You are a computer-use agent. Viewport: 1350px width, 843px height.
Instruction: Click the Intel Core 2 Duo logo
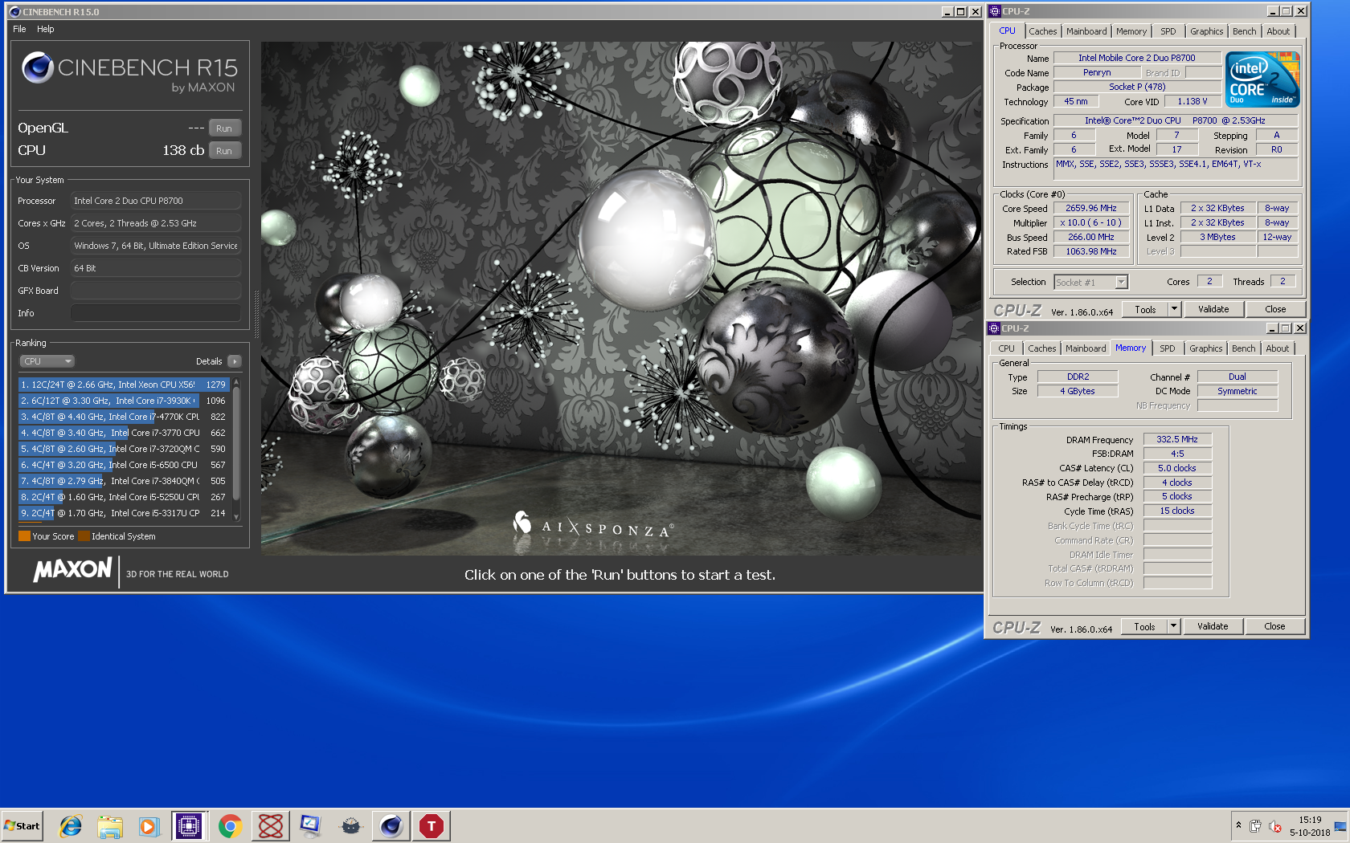(1262, 79)
